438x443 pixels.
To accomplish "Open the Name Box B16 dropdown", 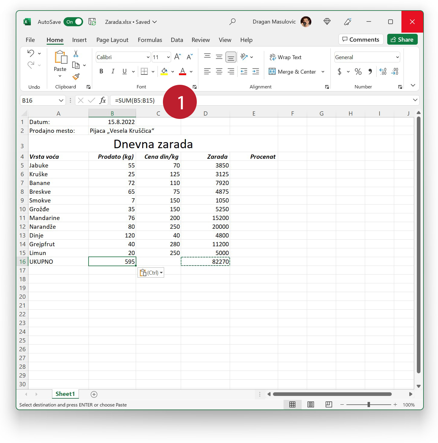I will point(61,100).
